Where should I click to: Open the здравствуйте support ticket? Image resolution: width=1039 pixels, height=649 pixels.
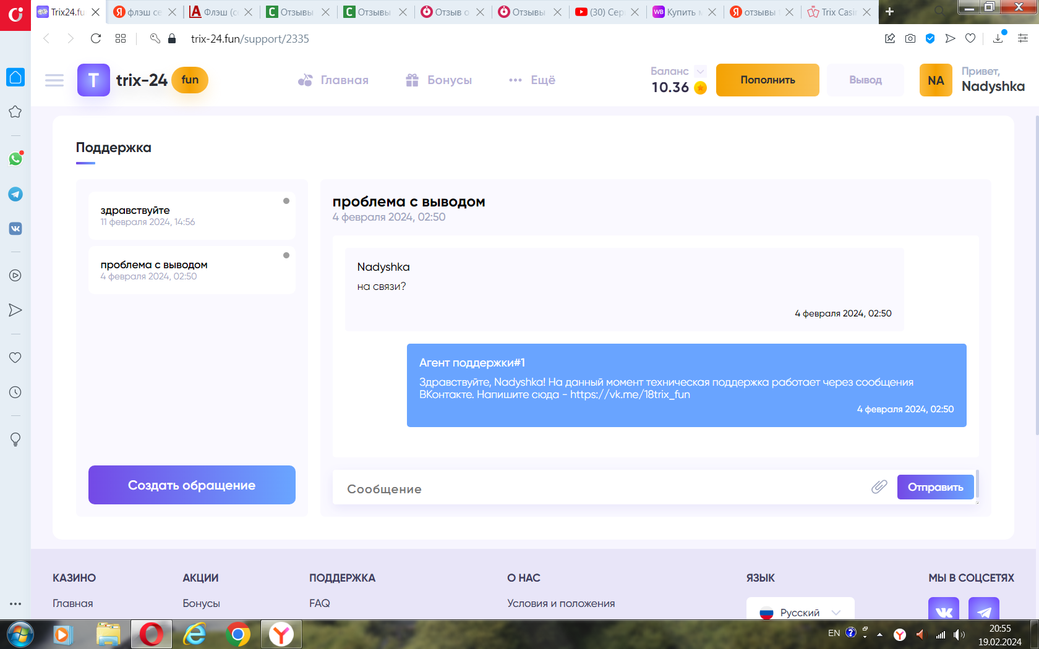pos(192,216)
